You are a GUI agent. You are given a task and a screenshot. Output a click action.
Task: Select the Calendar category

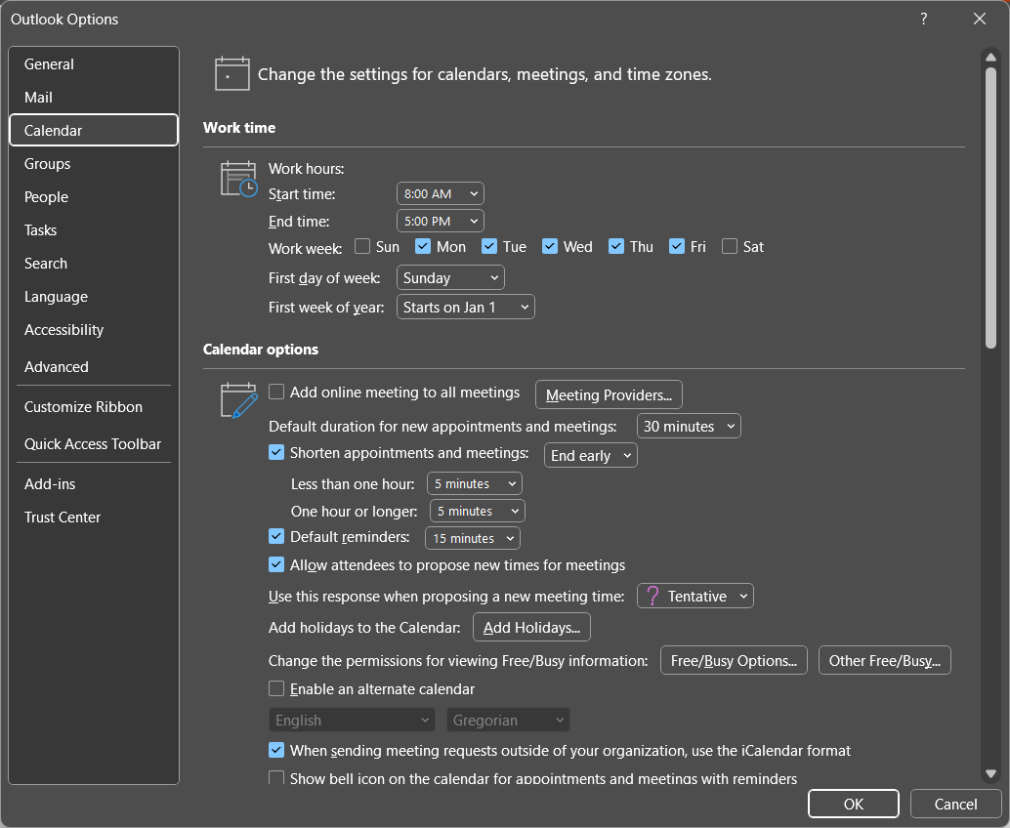(x=94, y=130)
